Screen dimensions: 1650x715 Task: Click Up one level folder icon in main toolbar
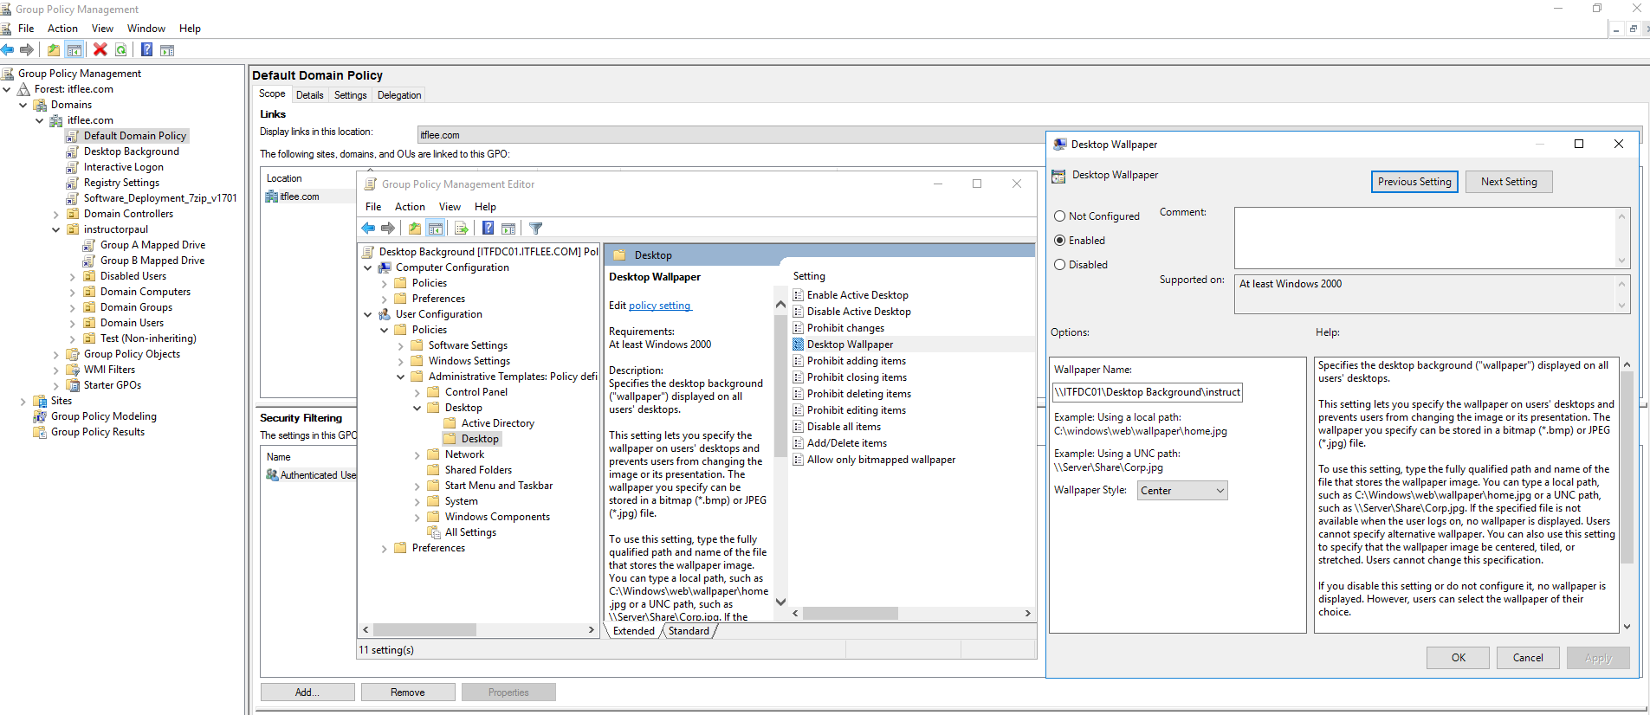54,50
